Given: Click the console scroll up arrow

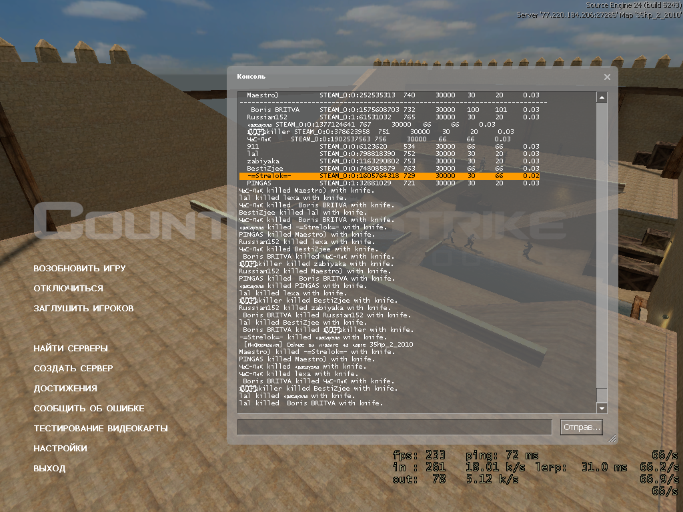Looking at the screenshot, I should 602,97.
